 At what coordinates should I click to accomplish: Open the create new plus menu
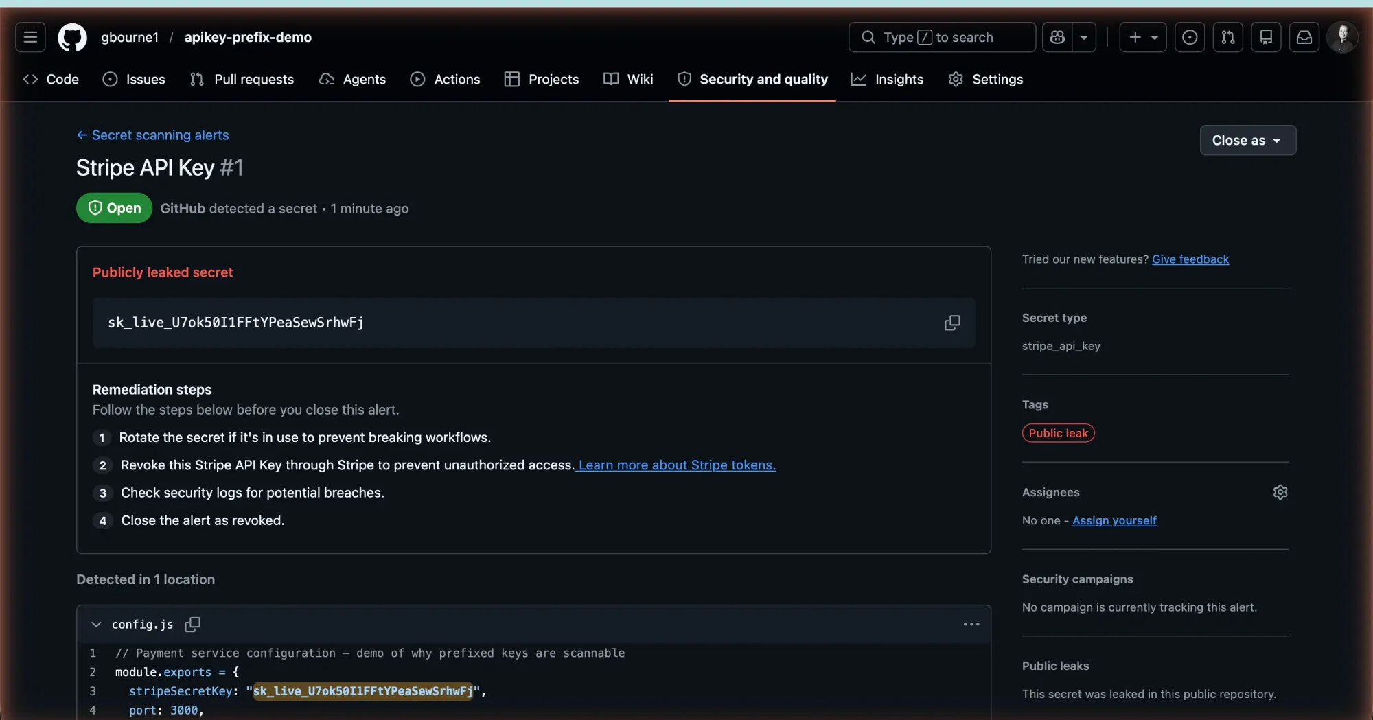1143,37
